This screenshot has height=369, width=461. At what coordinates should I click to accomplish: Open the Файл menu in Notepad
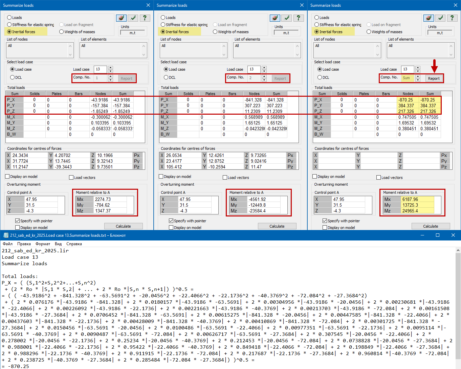point(7,244)
